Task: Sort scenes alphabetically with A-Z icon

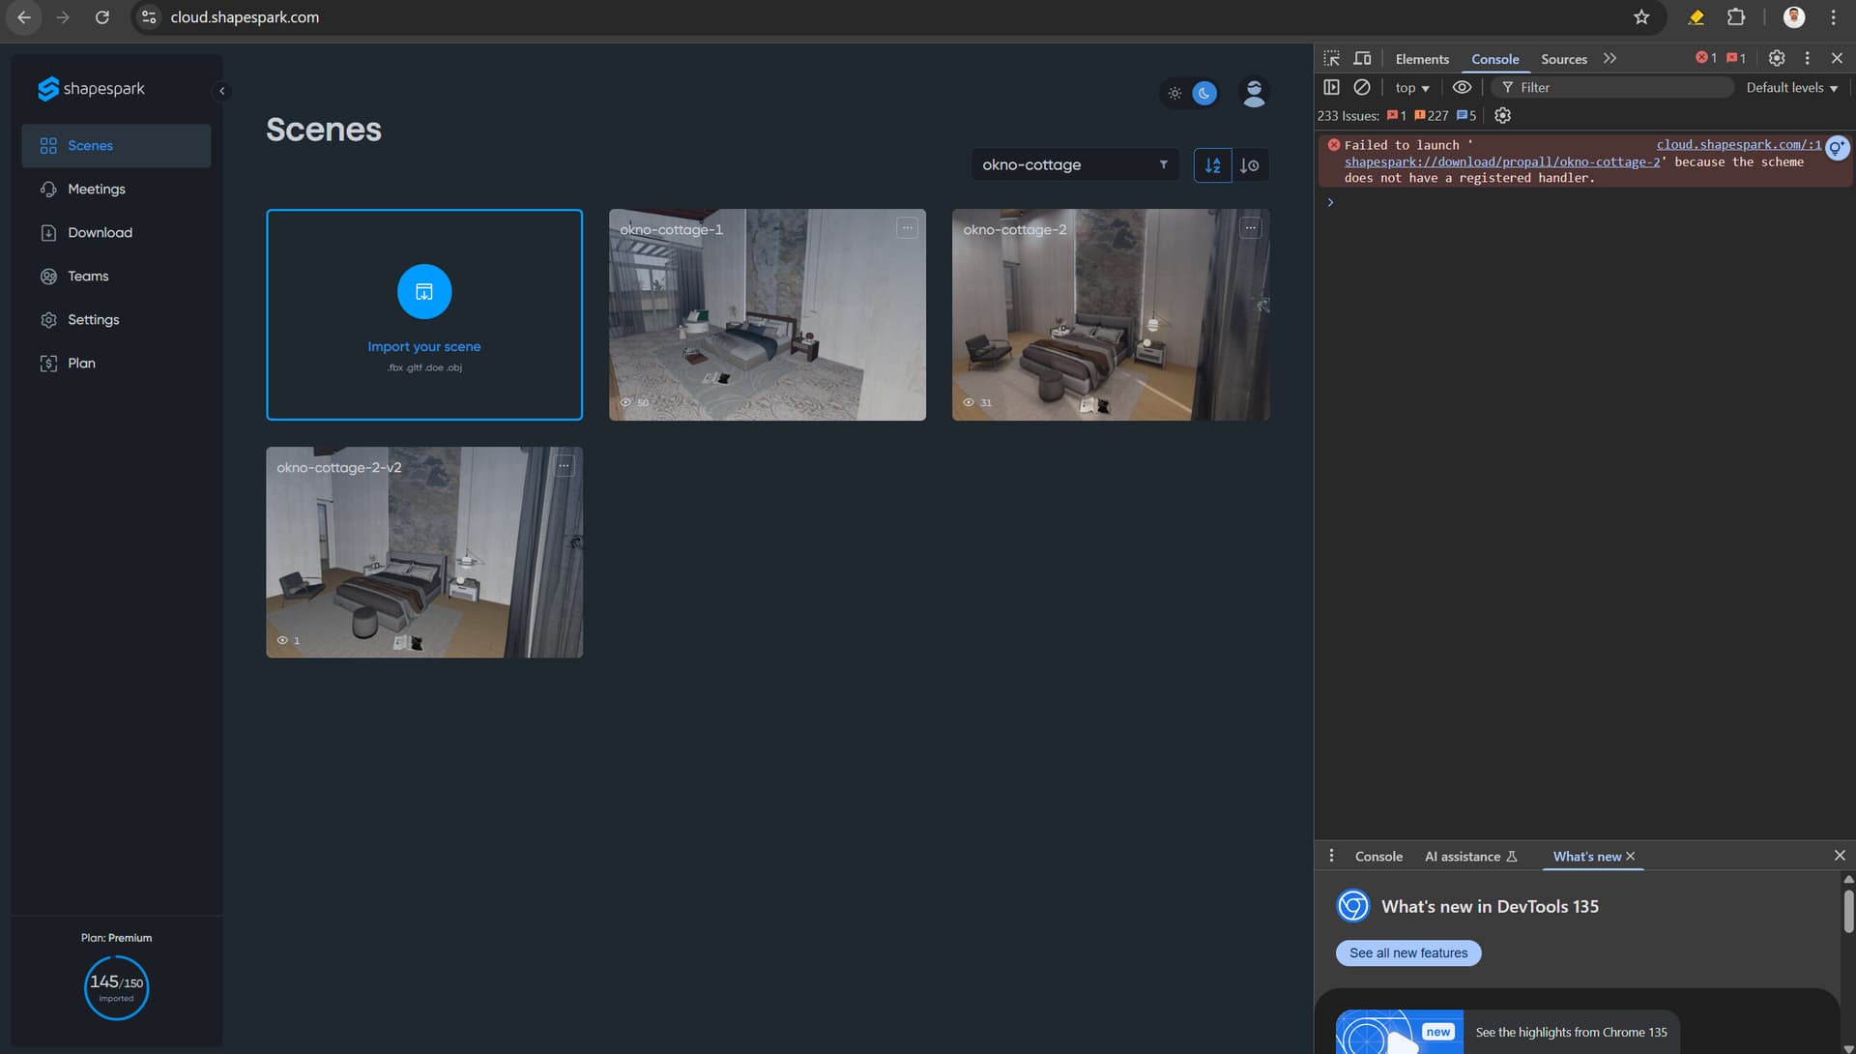Action: click(1212, 165)
